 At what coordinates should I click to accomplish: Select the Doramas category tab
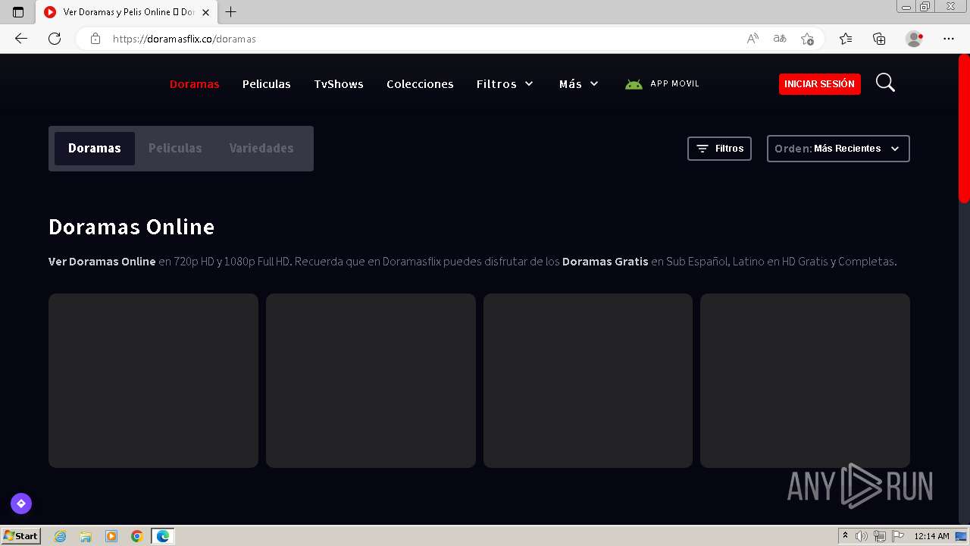95,149
